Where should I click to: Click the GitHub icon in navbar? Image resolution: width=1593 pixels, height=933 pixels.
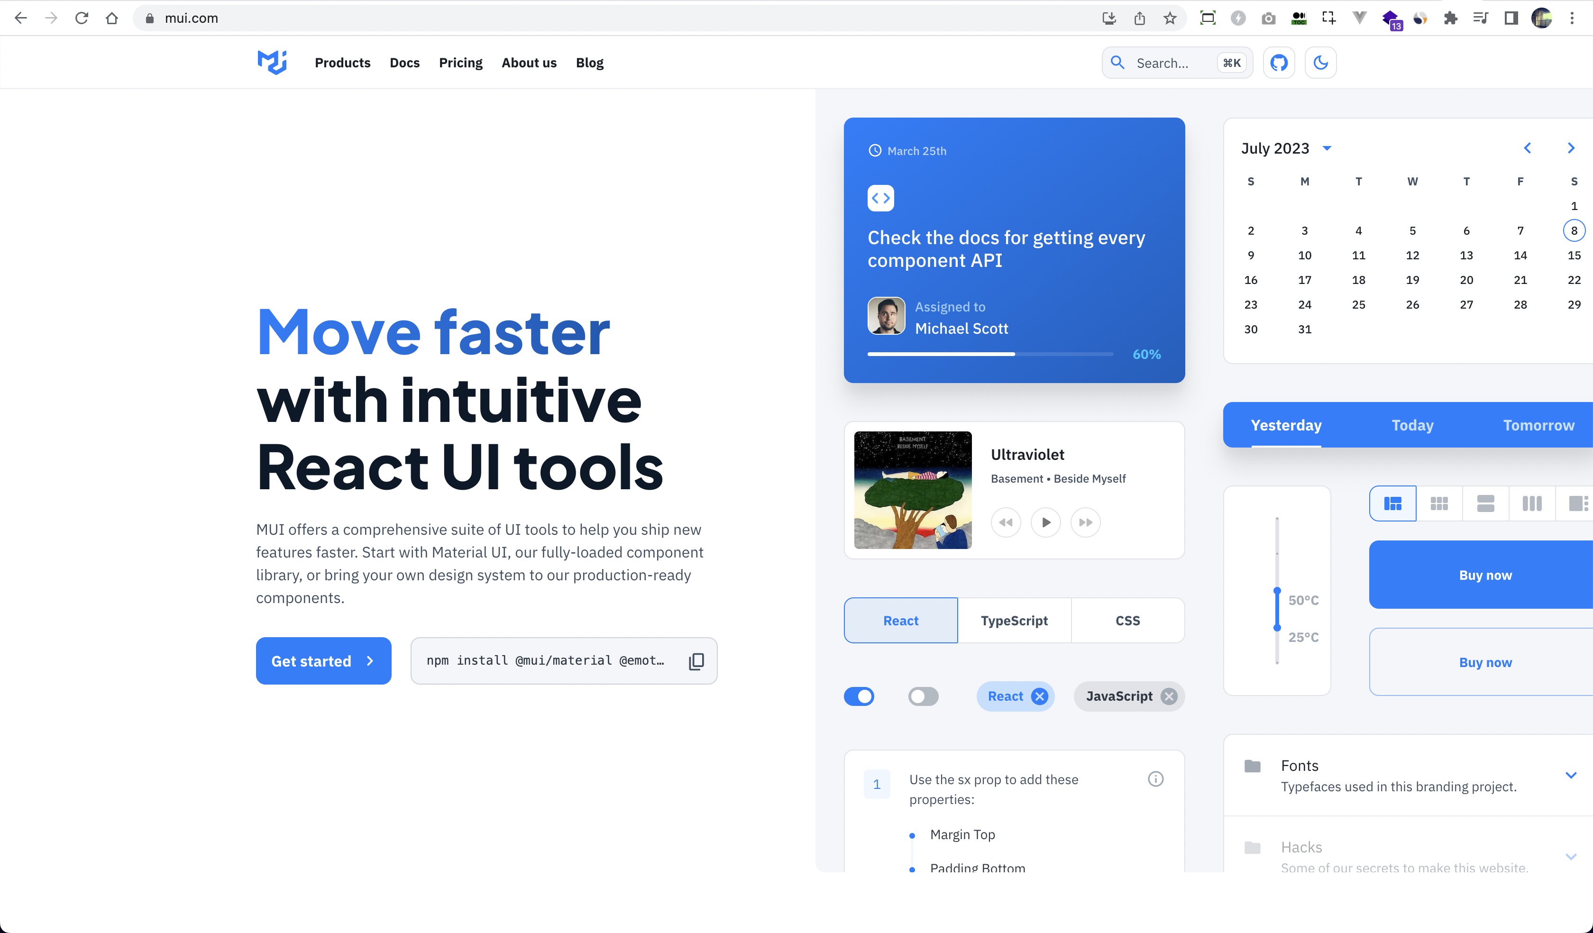click(x=1279, y=62)
